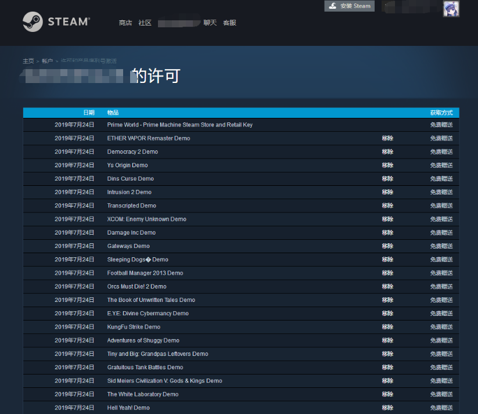Screen dimensions: 478x414
Task: Go to 帐户 breadcrumb link
Action: [47, 61]
